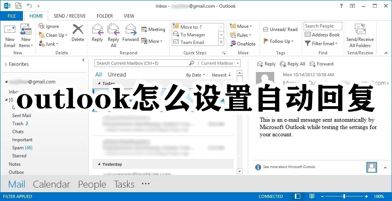Click the ribbon Forward icon
392x201 pixels.
tap(131, 29)
